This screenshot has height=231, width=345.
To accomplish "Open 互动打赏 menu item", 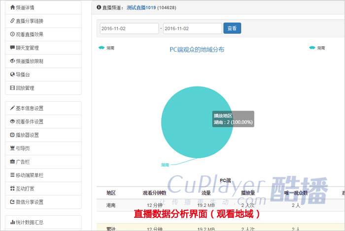I will tap(43, 189).
